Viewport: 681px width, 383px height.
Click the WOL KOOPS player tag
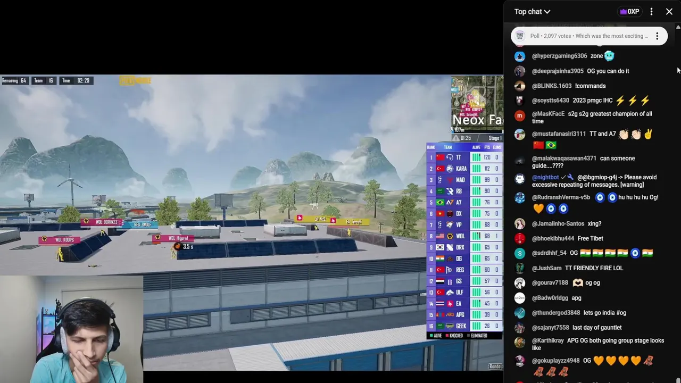coord(60,240)
